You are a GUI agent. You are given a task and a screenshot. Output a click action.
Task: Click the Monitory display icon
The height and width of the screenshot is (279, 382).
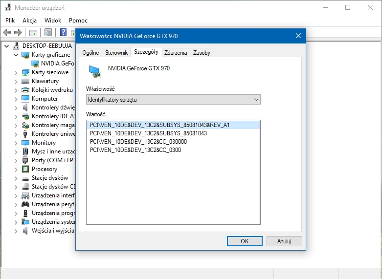point(25,142)
